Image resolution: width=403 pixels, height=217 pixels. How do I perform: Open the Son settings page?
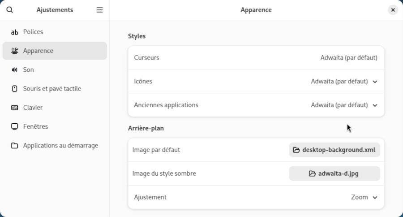point(55,70)
